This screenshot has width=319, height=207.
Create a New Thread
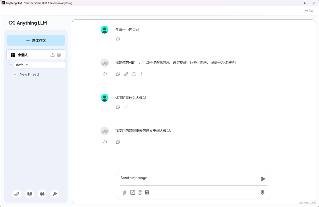tap(26, 74)
